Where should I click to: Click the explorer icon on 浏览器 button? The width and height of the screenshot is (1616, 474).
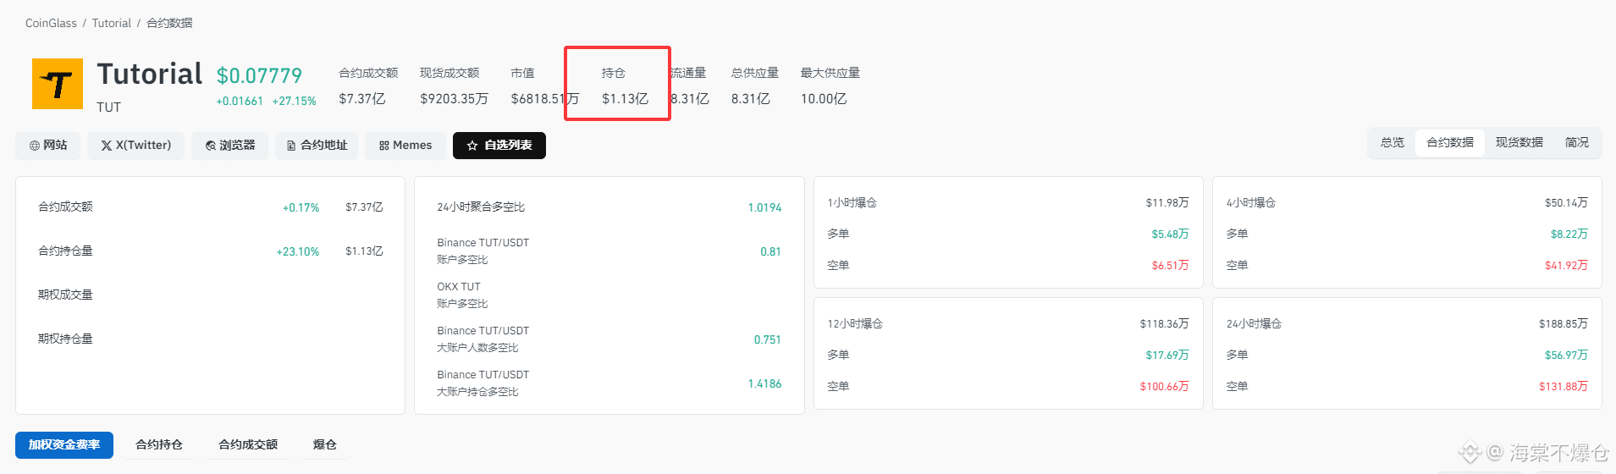[x=211, y=146]
